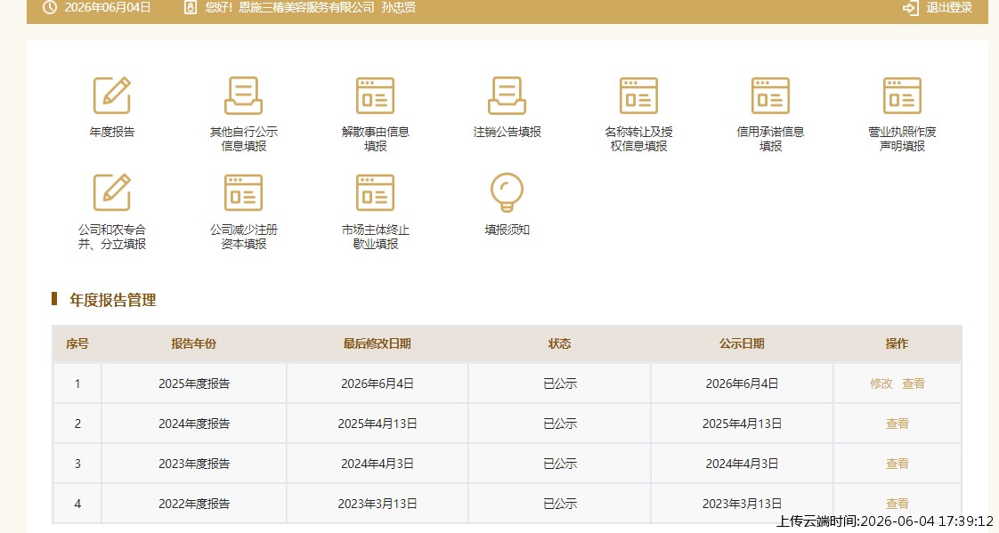Click the 年度报告 label under the icon

tap(112, 132)
